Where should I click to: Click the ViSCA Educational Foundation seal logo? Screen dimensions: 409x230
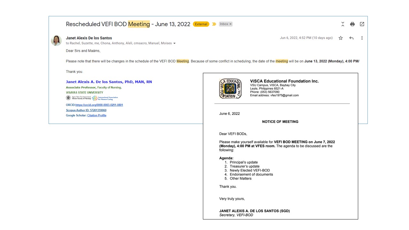[x=230, y=88]
